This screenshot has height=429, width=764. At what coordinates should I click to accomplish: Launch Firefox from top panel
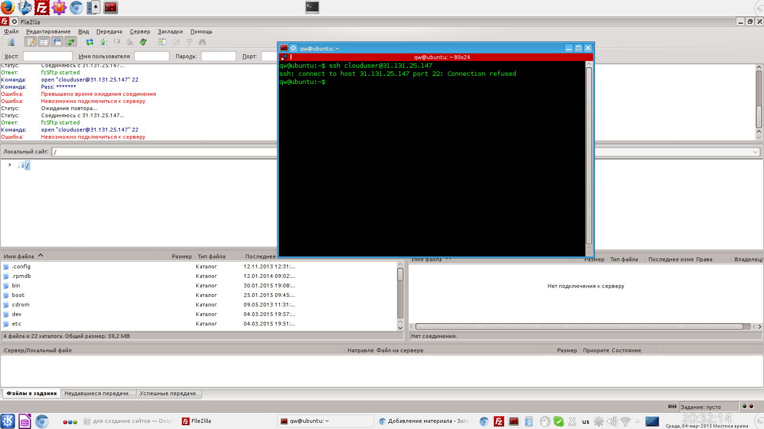(x=8, y=8)
